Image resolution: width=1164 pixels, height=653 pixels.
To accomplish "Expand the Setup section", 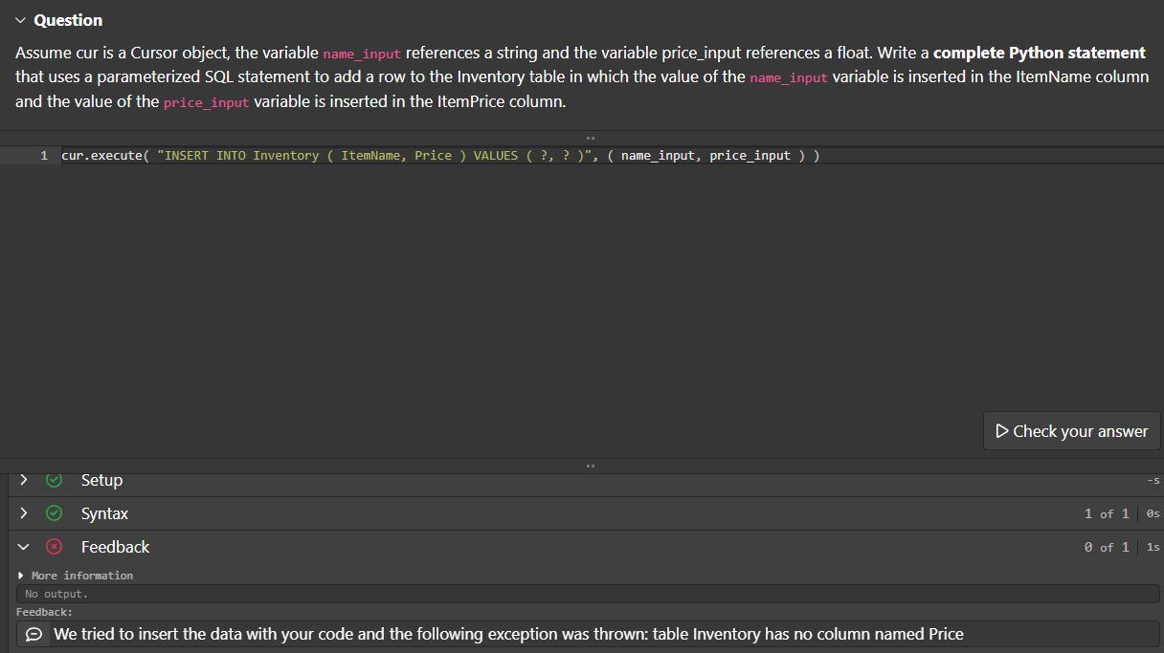I will click(23, 480).
